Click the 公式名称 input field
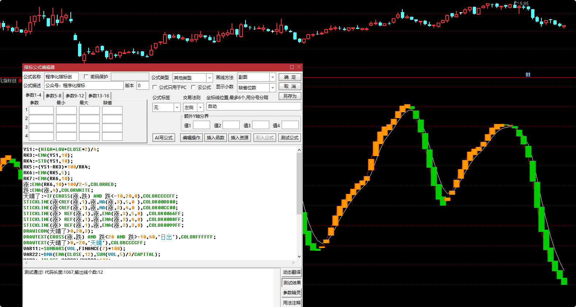Screen dimensions: 576x307 [x=61, y=77]
